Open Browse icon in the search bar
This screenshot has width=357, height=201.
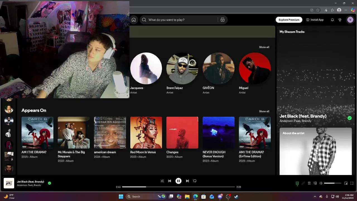[x=222, y=20]
